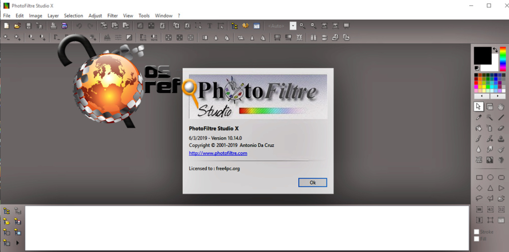Select the Mona Lisa art tool
This screenshot has width=509, height=252.
click(490, 160)
